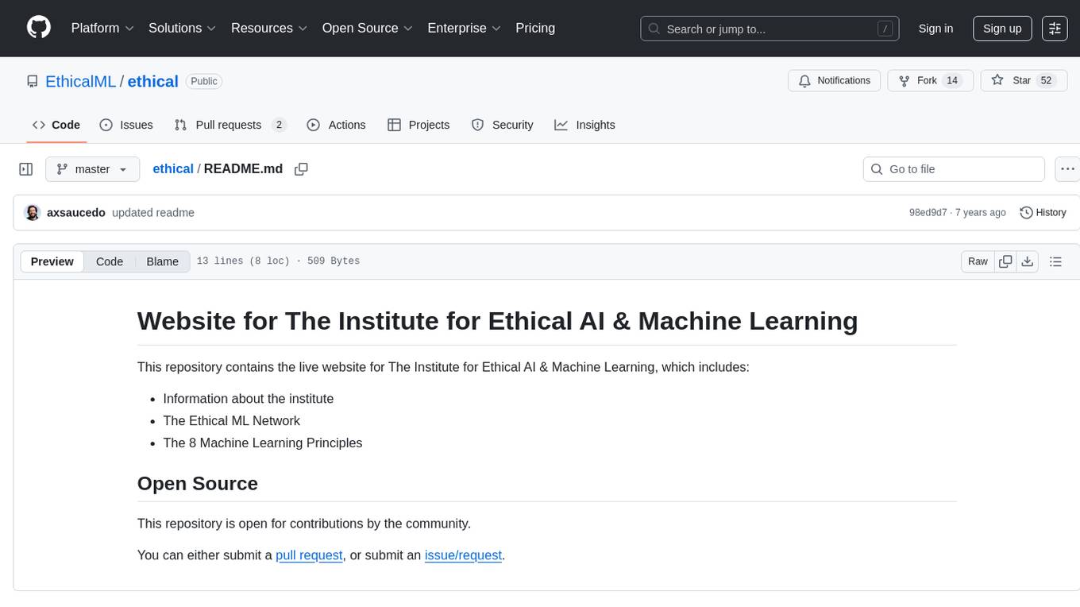This screenshot has height=607, width=1080.
Task: Switch to the Code source view
Action: point(110,261)
